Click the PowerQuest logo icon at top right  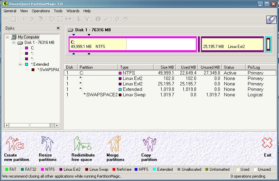271,19
